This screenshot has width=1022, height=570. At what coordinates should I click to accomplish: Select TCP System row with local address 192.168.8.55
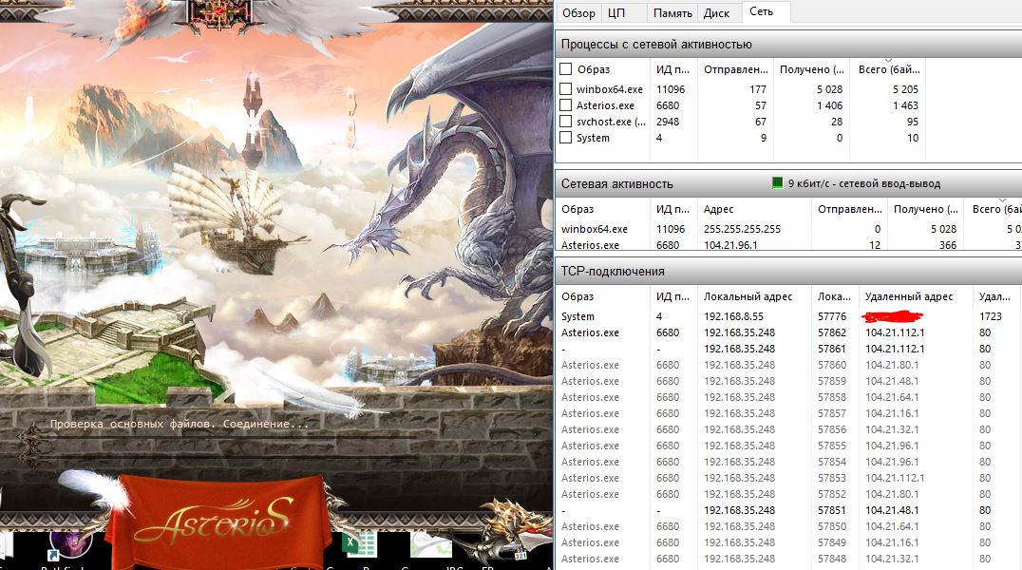tap(788, 316)
